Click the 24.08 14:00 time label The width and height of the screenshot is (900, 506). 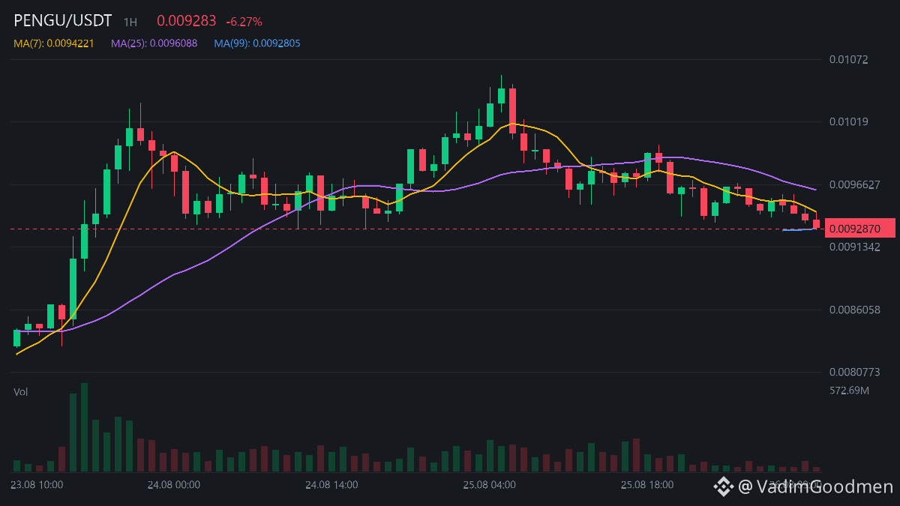pyautogui.click(x=331, y=485)
